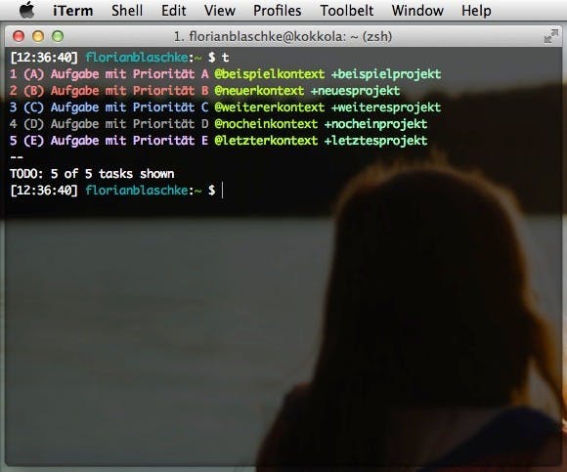Open the Apple menu
The height and width of the screenshot is (472, 567).
click(x=27, y=10)
